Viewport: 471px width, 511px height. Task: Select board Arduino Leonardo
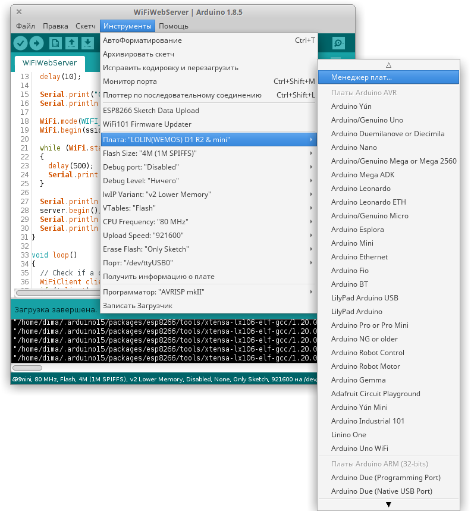[388, 189]
